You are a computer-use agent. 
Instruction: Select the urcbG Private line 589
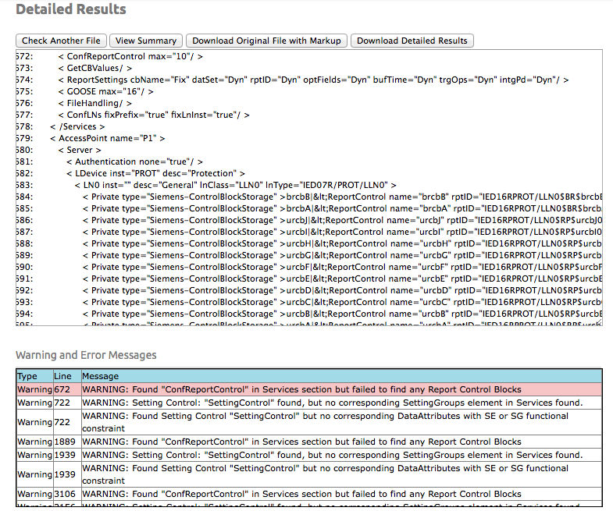tap(343, 256)
